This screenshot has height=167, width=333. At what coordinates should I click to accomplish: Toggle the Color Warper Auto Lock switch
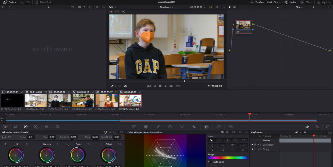pos(209,162)
